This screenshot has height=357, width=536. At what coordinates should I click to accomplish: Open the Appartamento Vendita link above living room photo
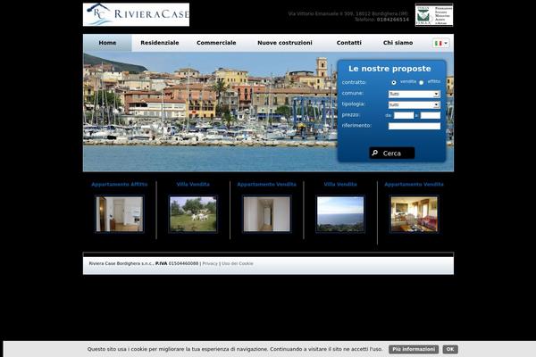(414, 184)
